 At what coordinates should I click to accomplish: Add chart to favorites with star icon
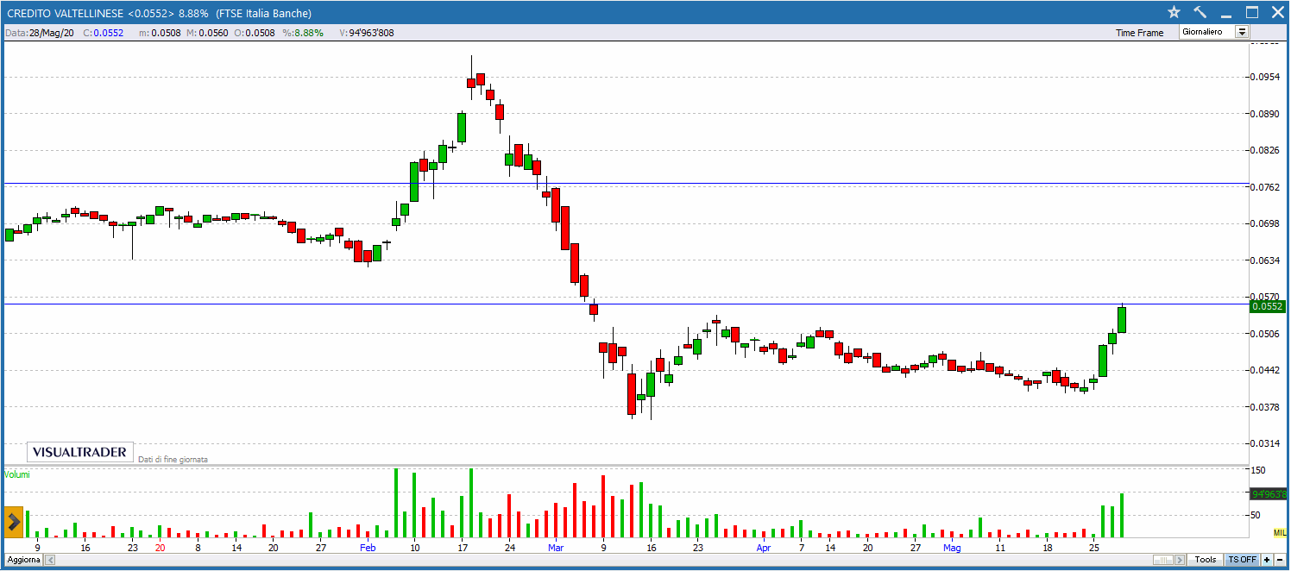[1174, 12]
